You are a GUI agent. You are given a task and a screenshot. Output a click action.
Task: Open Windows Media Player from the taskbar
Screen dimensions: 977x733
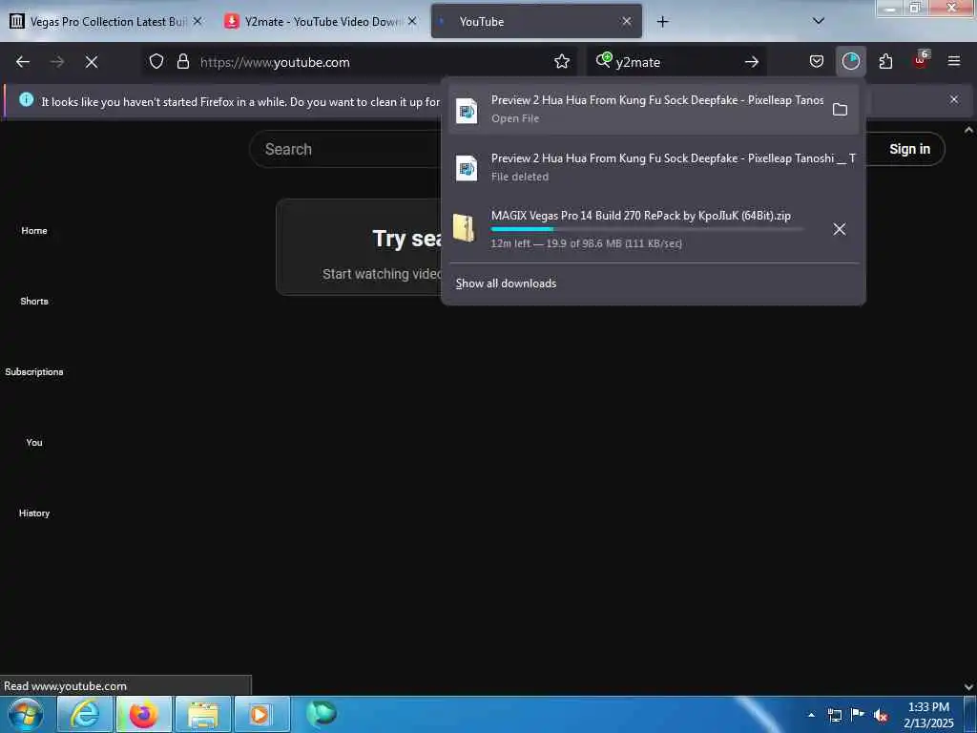261,714
